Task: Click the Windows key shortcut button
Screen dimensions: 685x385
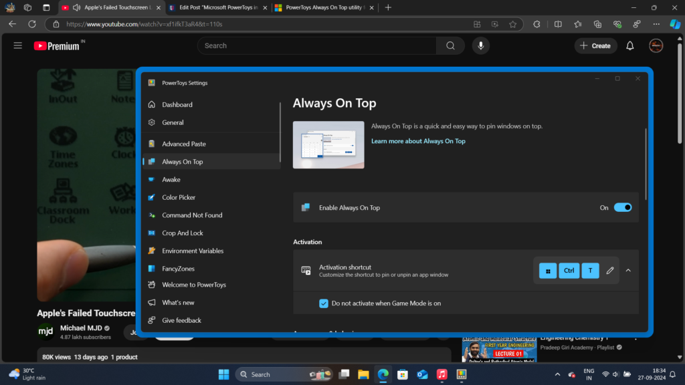Action: click(x=548, y=271)
